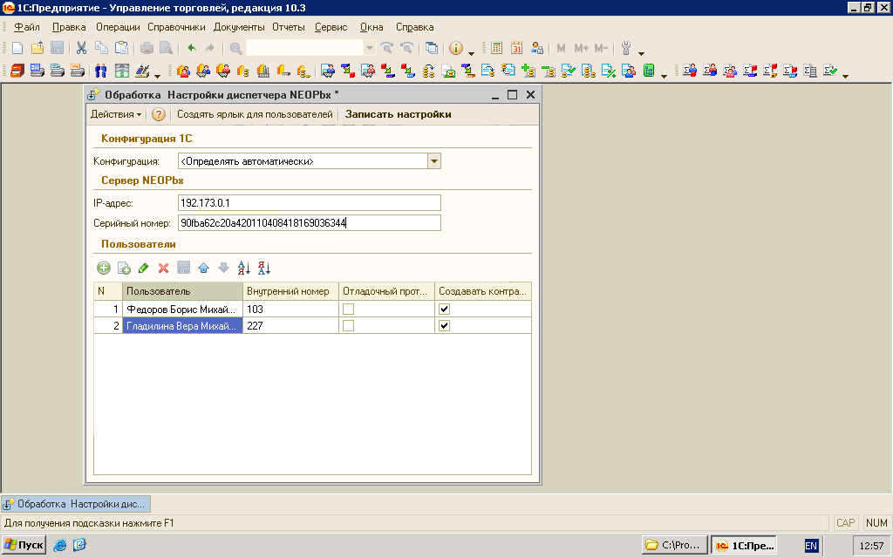
Task: Click the open file folder icon
Action: 37,49
